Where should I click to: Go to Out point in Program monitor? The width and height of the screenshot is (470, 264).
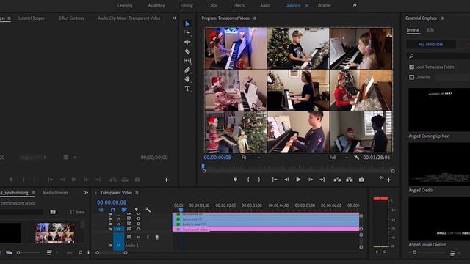click(x=322, y=180)
